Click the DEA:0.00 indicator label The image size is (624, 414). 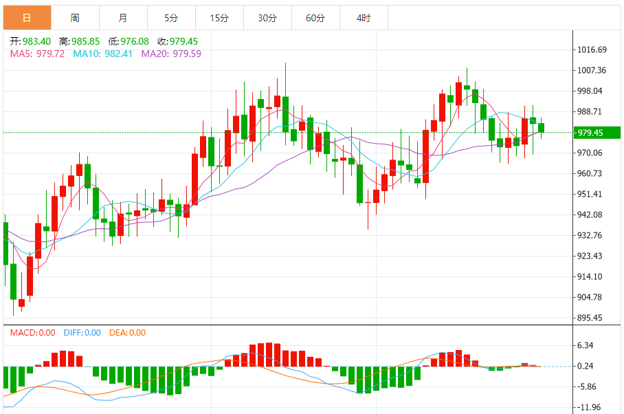(x=128, y=333)
